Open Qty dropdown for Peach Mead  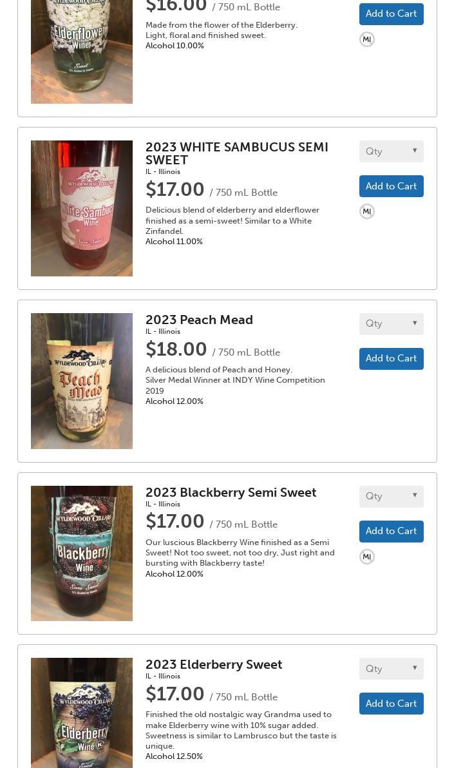coord(391,323)
